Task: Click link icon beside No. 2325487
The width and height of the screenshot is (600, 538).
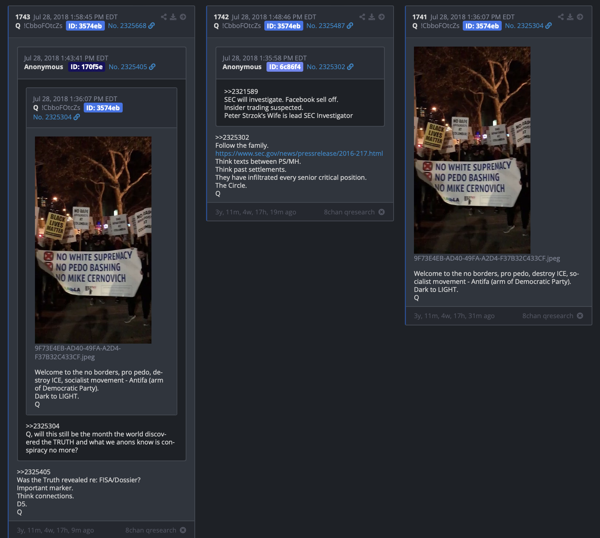Action: (350, 25)
